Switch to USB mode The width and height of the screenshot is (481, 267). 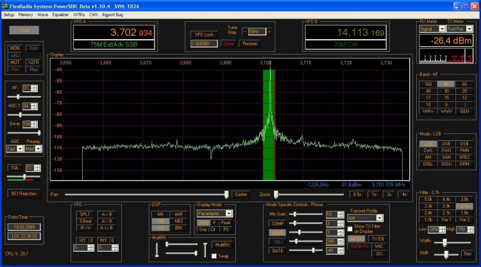coord(446,143)
